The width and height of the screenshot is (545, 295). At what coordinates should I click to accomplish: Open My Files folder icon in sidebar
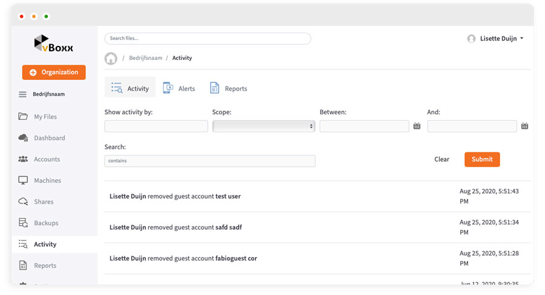pos(23,117)
